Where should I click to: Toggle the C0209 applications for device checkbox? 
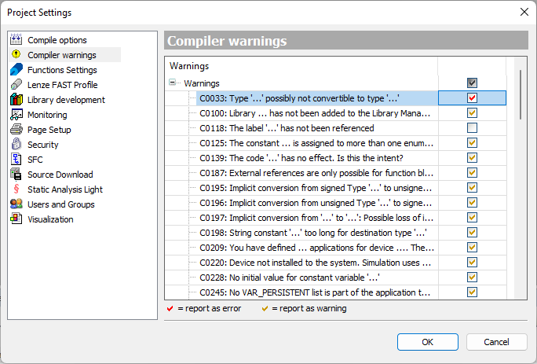472,247
